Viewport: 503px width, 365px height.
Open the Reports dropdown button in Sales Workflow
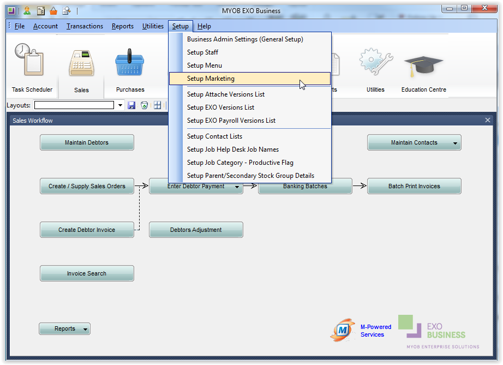click(x=64, y=329)
